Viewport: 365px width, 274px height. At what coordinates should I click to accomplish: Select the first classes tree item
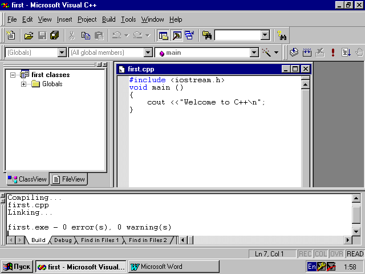point(51,75)
